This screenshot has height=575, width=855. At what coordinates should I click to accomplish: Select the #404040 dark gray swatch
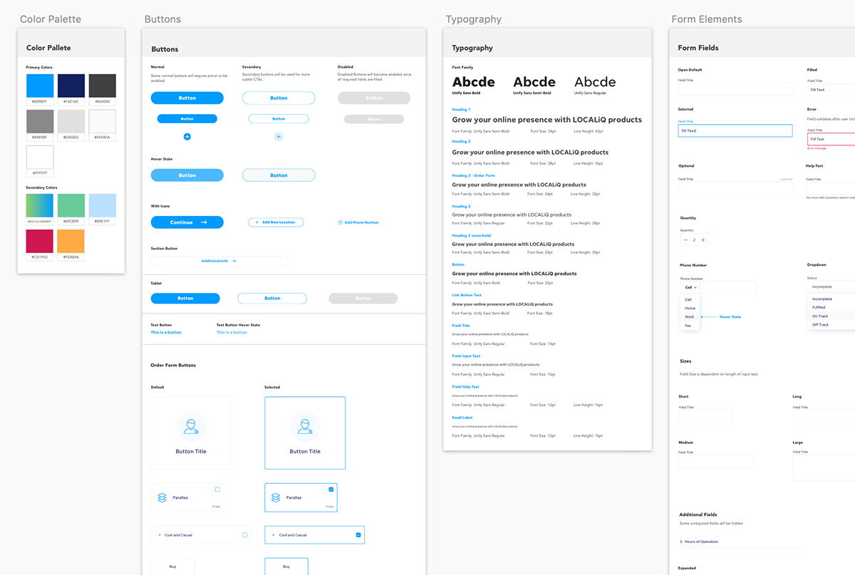coord(102,86)
